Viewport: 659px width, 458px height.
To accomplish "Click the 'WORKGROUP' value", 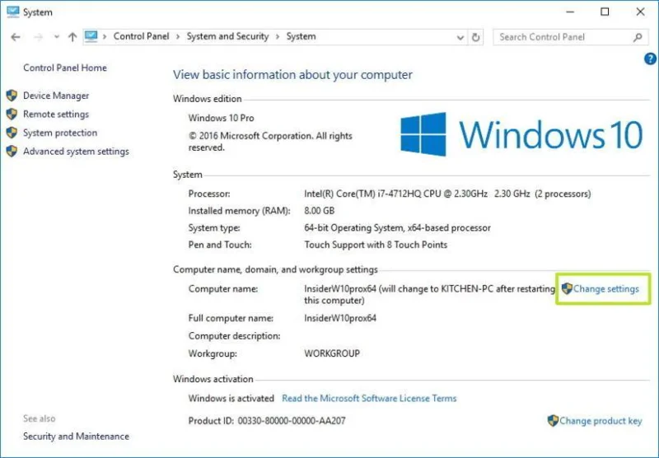I will click(x=332, y=353).
